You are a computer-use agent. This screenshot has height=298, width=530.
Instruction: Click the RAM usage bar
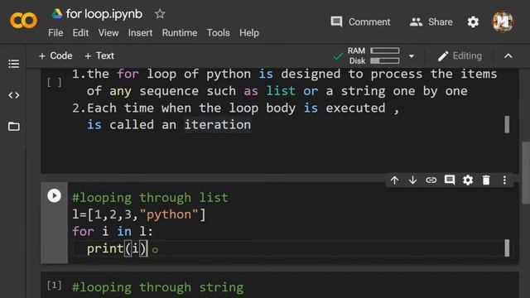[384, 50]
